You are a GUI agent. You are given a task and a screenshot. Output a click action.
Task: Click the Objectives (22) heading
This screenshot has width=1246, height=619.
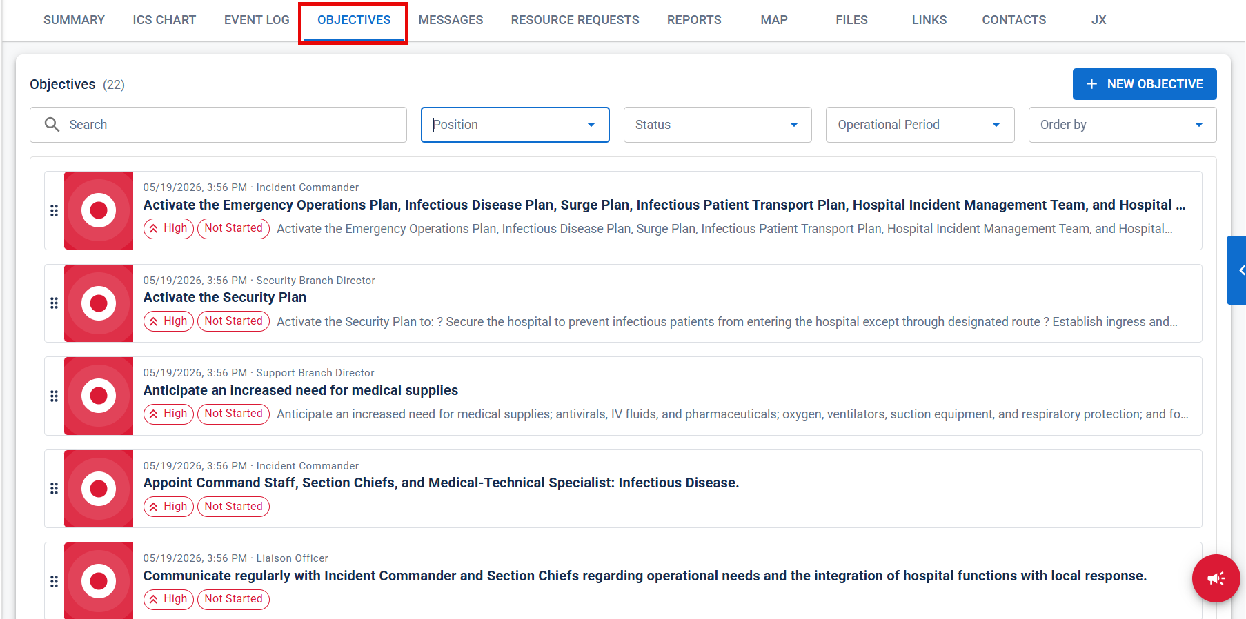click(x=77, y=84)
